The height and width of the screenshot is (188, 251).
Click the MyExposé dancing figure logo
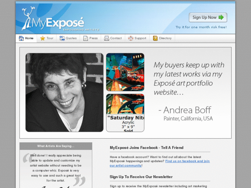click(x=28, y=18)
